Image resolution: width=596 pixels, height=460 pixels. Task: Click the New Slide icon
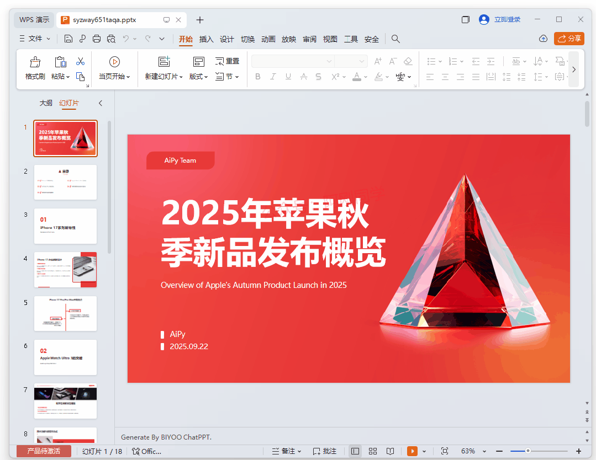164,61
